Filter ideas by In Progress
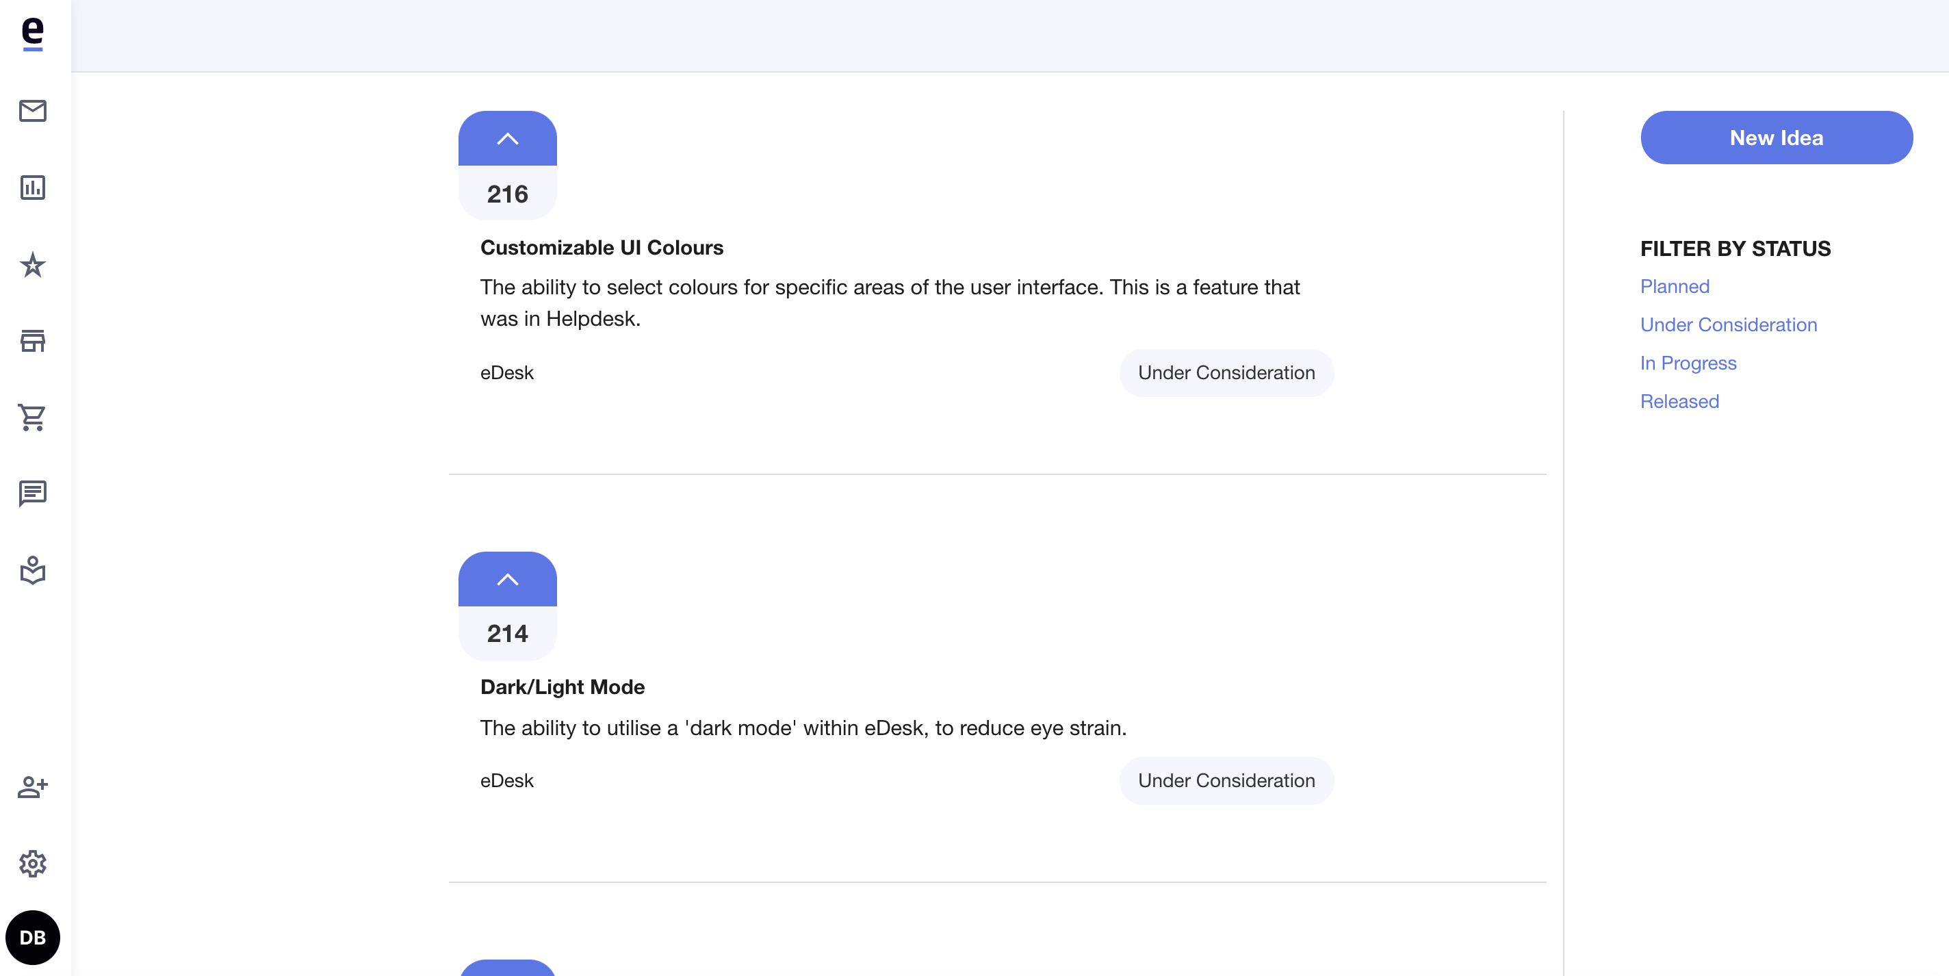The width and height of the screenshot is (1949, 976). (x=1688, y=363)
